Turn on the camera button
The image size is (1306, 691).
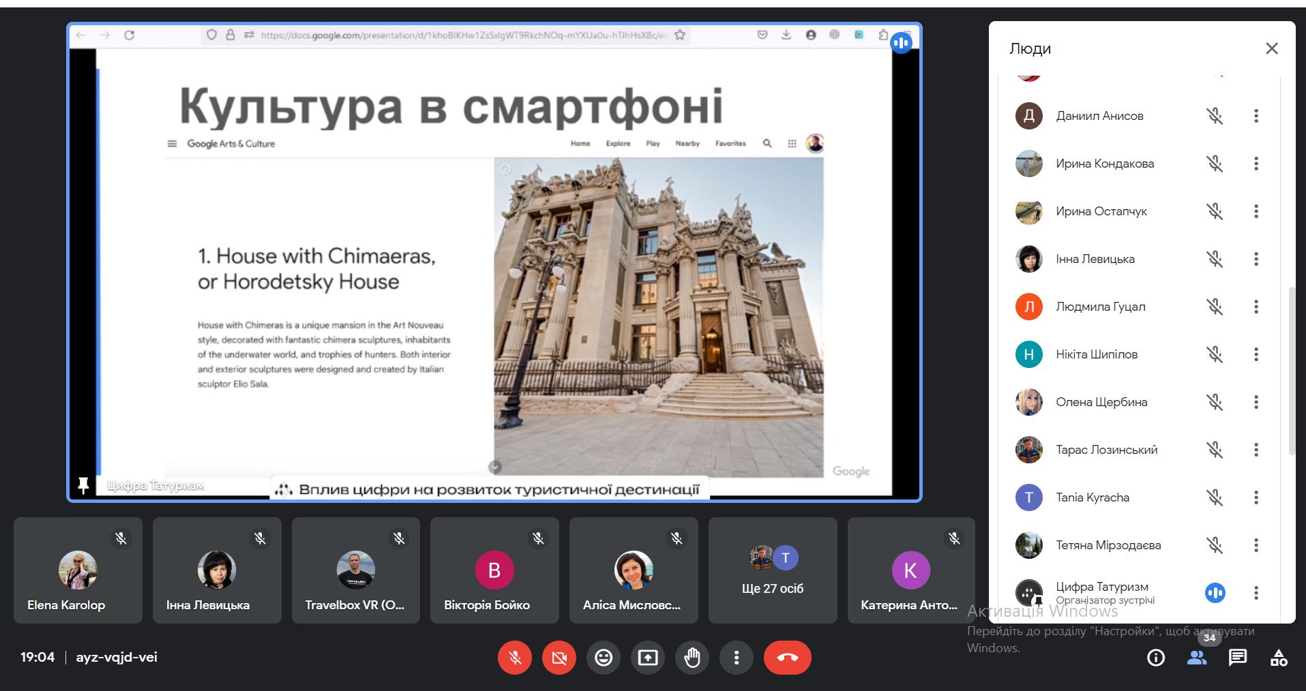[559, 658]
